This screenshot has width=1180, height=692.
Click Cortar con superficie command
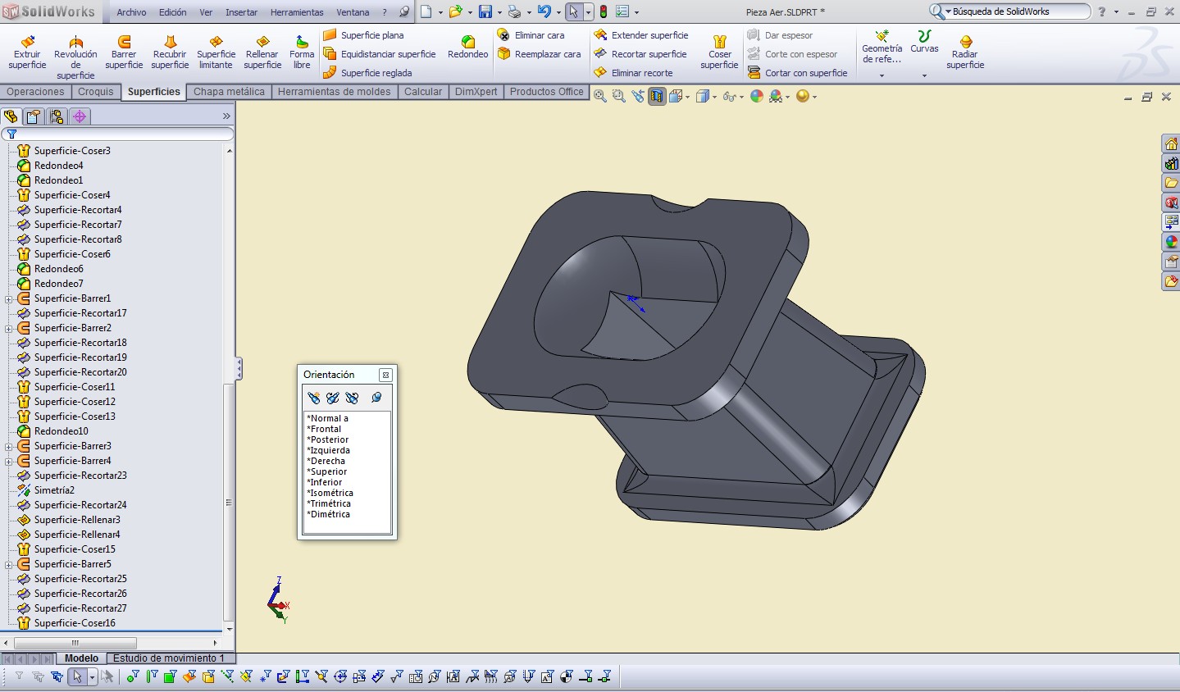click(x=797, y=73)
